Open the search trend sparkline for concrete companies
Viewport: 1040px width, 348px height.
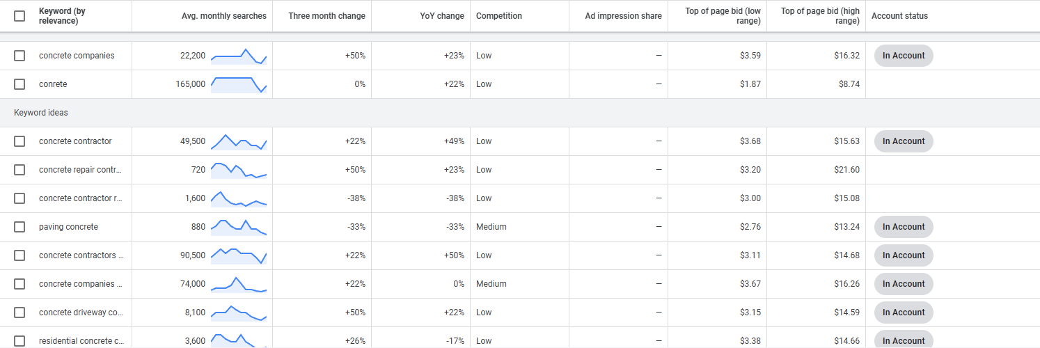[239, 56]
